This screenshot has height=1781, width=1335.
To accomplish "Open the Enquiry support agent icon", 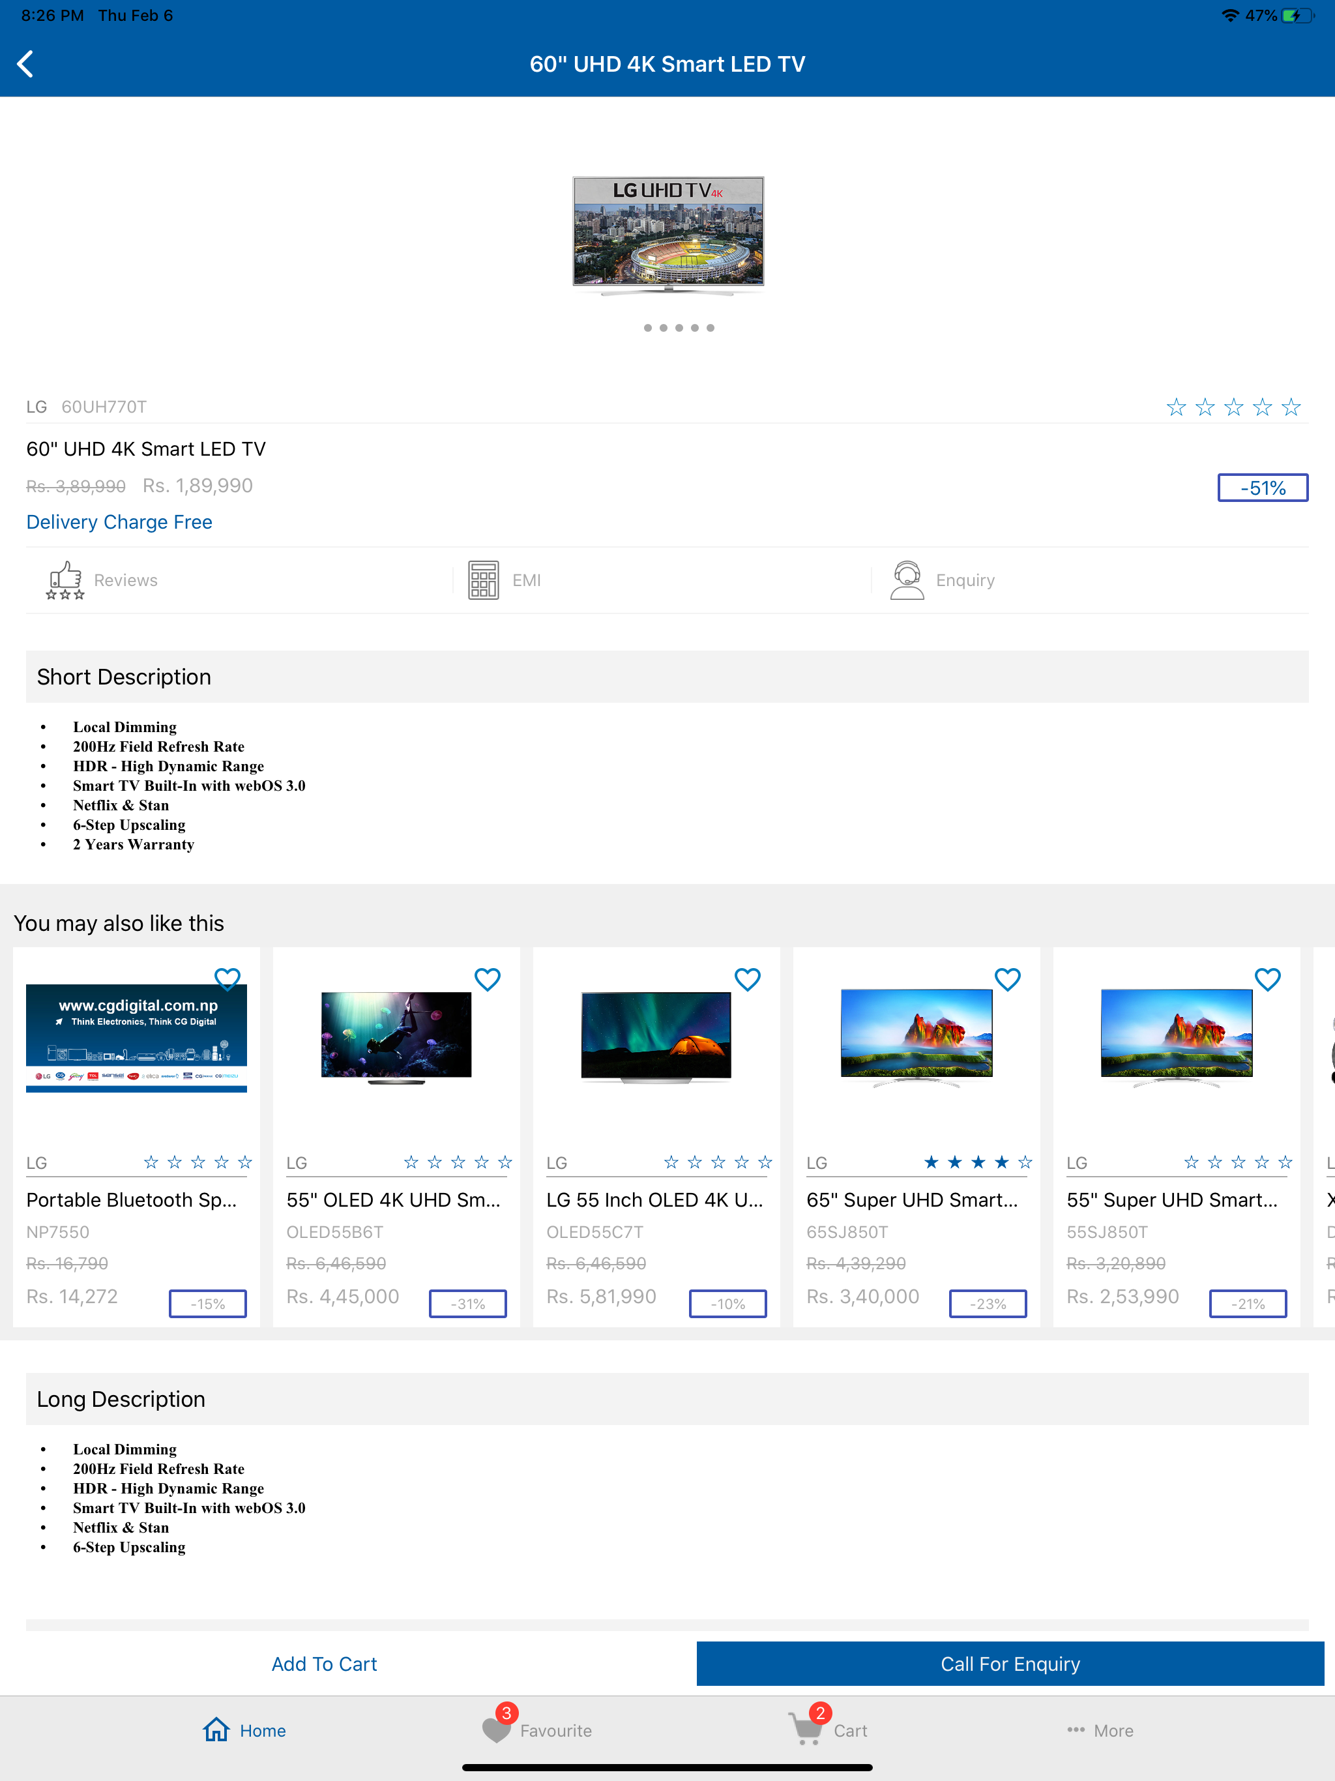I will (907, 580).
